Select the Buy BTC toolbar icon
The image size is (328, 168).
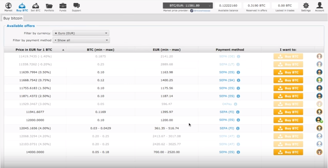[22, 7]
